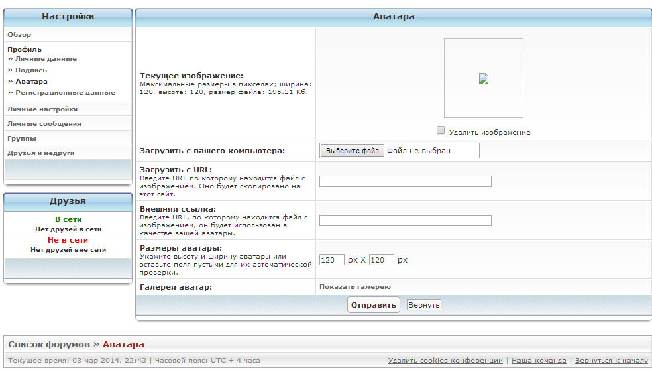
Task: Click the 'Внешняя ссылка' URL field
Action: (x=406, y=221)
